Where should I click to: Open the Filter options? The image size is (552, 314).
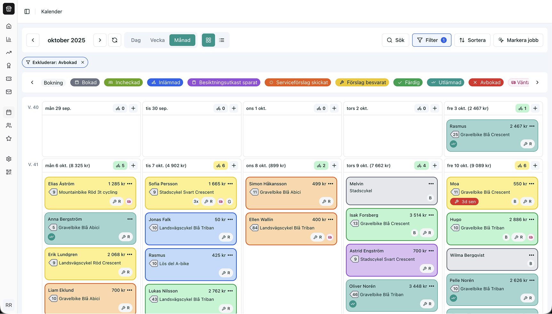coord(431,40)
